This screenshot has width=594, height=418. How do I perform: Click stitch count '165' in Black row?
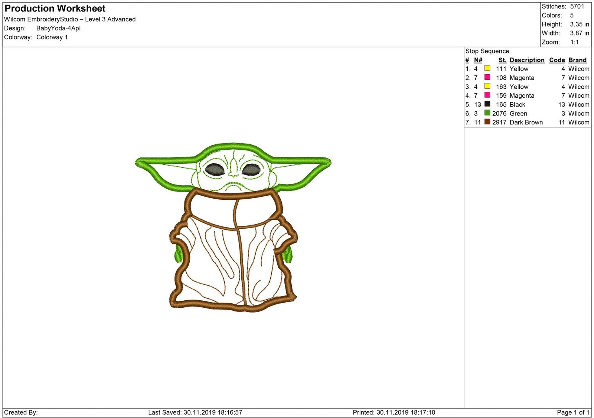pos(501,105)
